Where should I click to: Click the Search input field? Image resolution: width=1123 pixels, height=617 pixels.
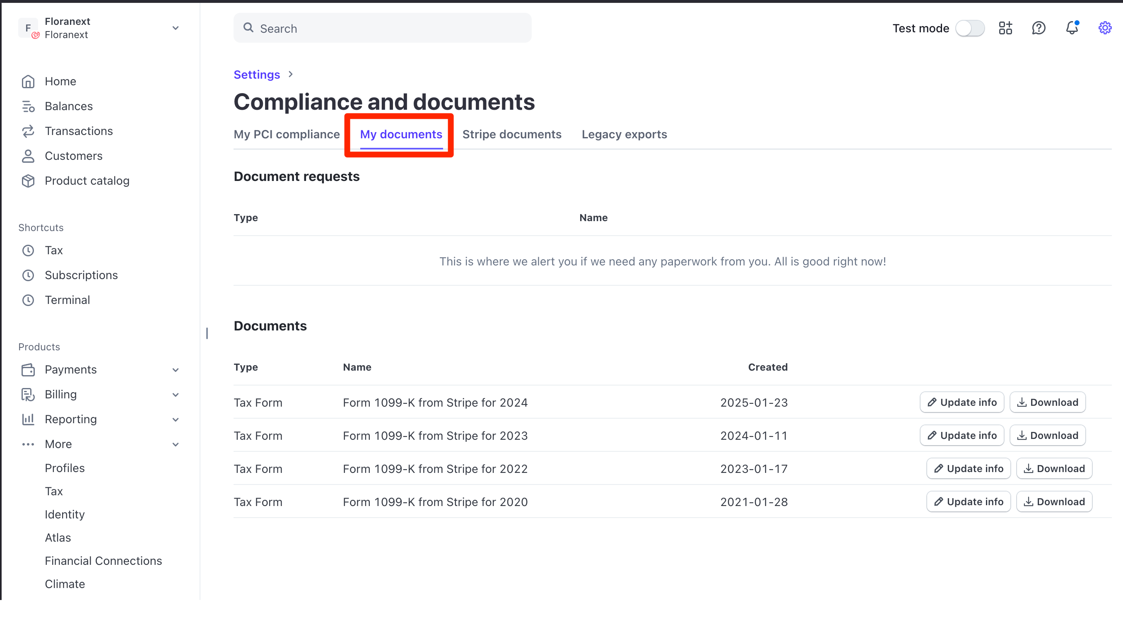click(x=382, y=28)
